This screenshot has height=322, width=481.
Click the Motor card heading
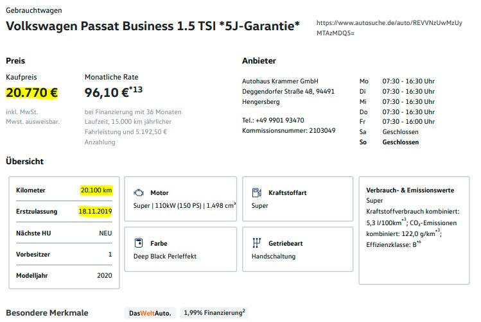[159, 192]
